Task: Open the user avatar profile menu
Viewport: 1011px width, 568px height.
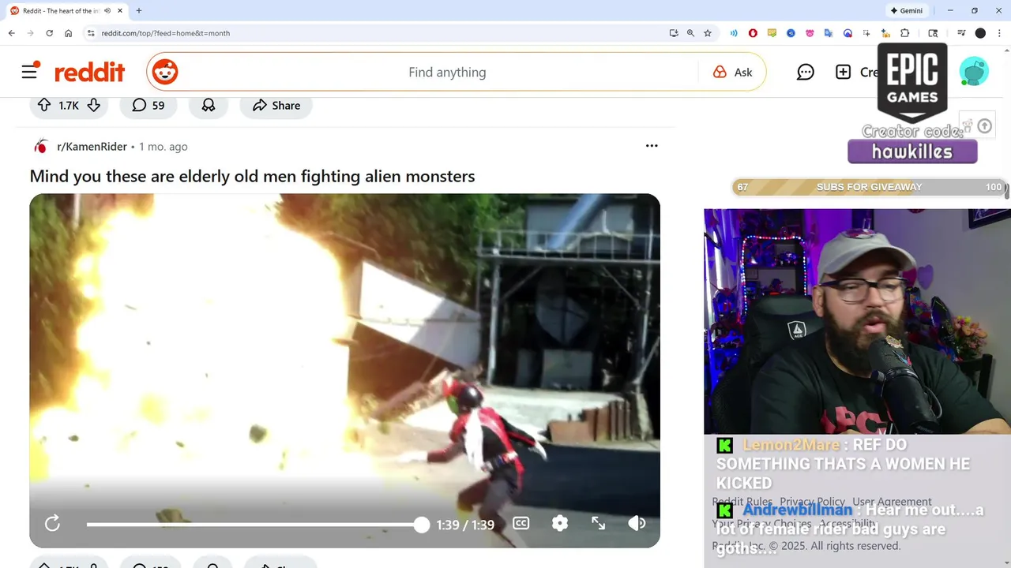Action: click(x=974, y=72)
